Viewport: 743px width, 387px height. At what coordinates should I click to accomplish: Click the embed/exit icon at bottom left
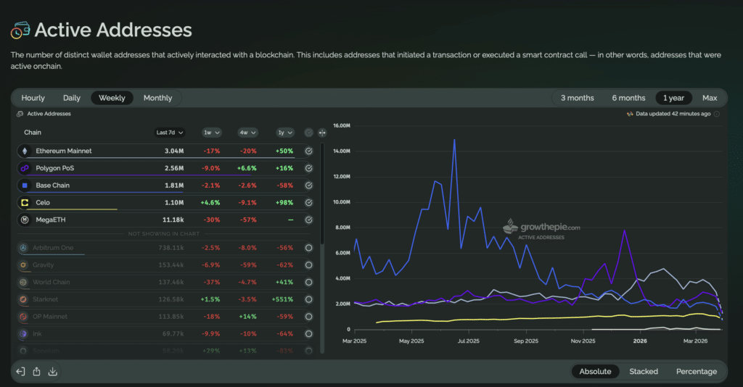click(20, 371)
